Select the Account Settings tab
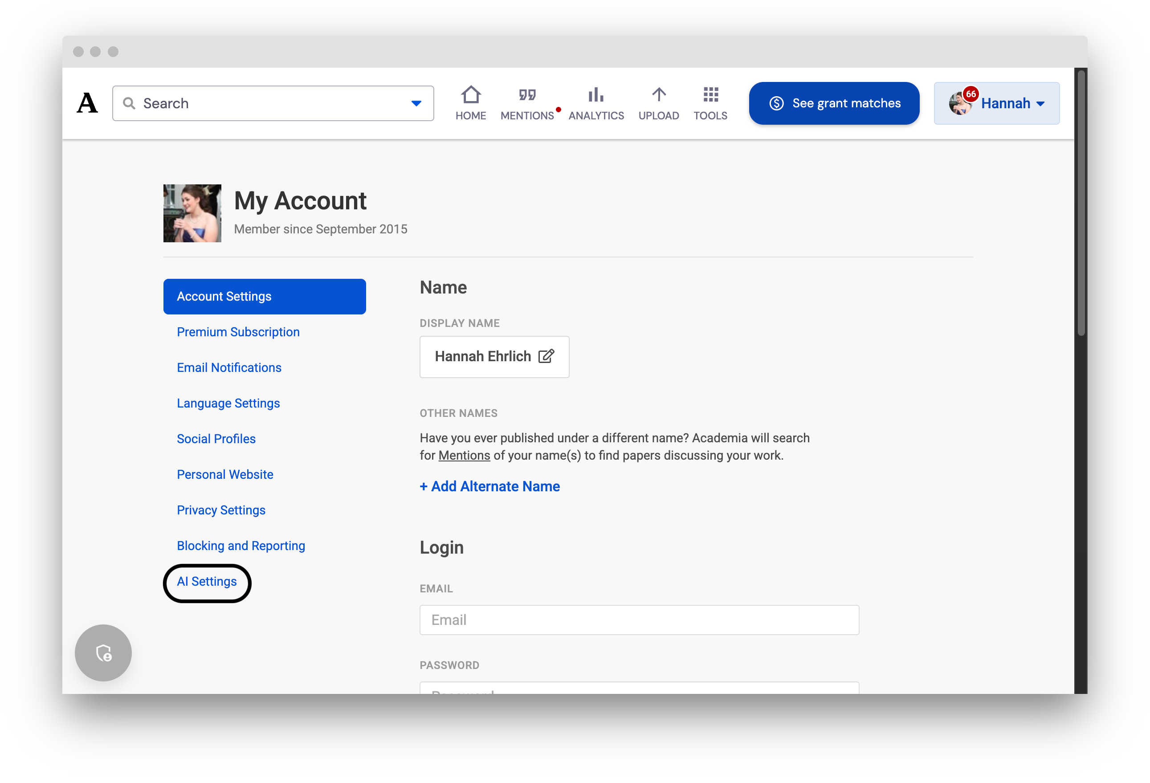Screen dimensions: 1150x783 (264, 297)
